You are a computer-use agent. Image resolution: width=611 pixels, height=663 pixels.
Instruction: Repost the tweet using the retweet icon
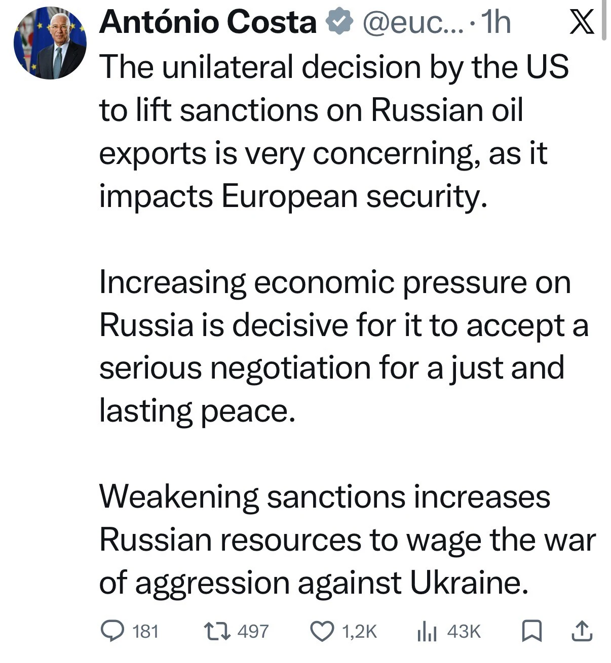(216, 631)
